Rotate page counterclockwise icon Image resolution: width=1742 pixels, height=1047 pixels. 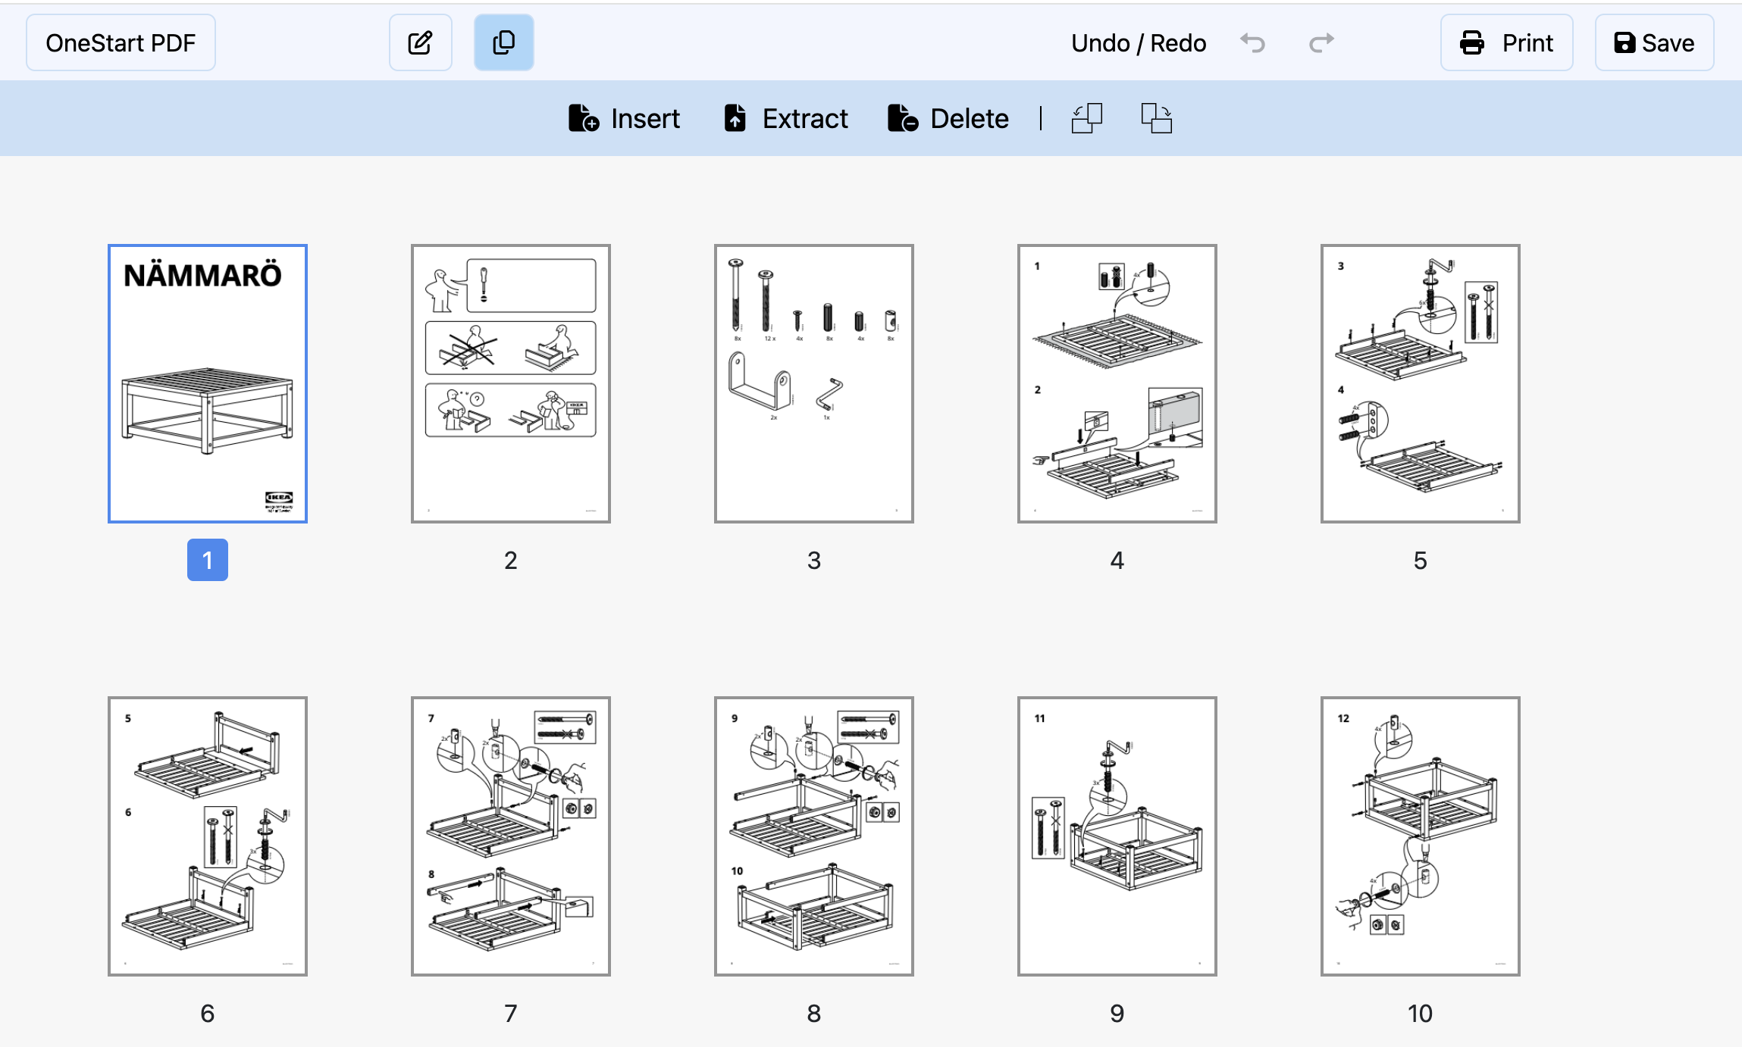pyautogui.click(x=1086, y=119)
